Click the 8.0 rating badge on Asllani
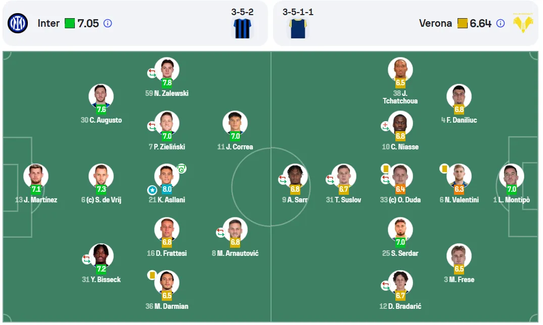This screenshot has height=325, width=543. [x=167, y=189]
